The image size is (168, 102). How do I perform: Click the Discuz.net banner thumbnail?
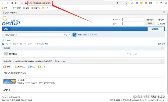pos(10,81)
